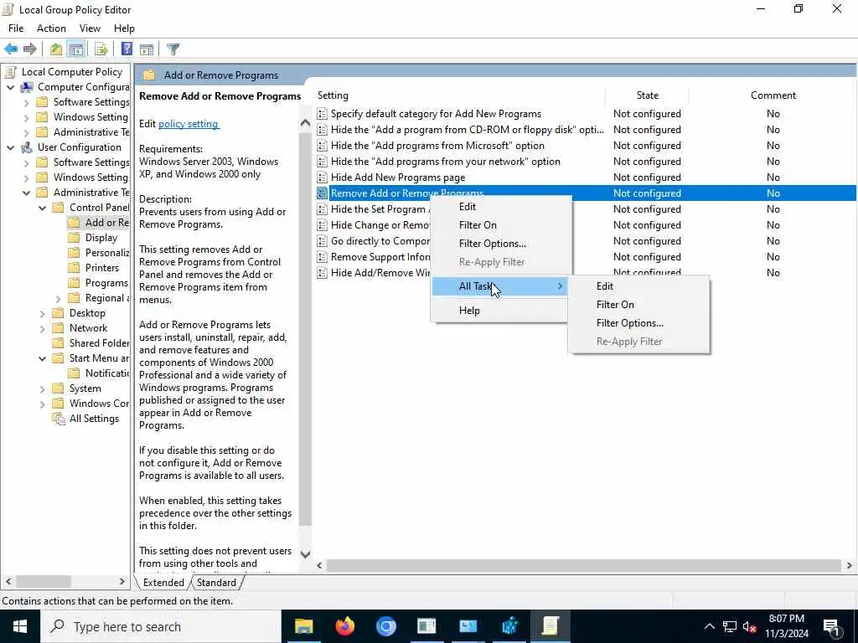The width and height of the screenshot is (858, 643).
Task: Sort by the State column header
Action: tap(648, 95)
